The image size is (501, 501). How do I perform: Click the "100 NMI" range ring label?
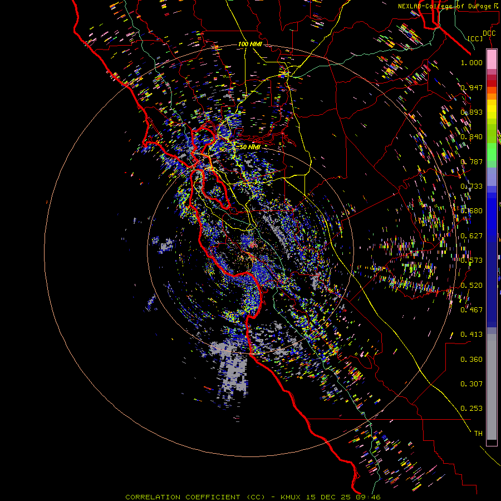250,44
